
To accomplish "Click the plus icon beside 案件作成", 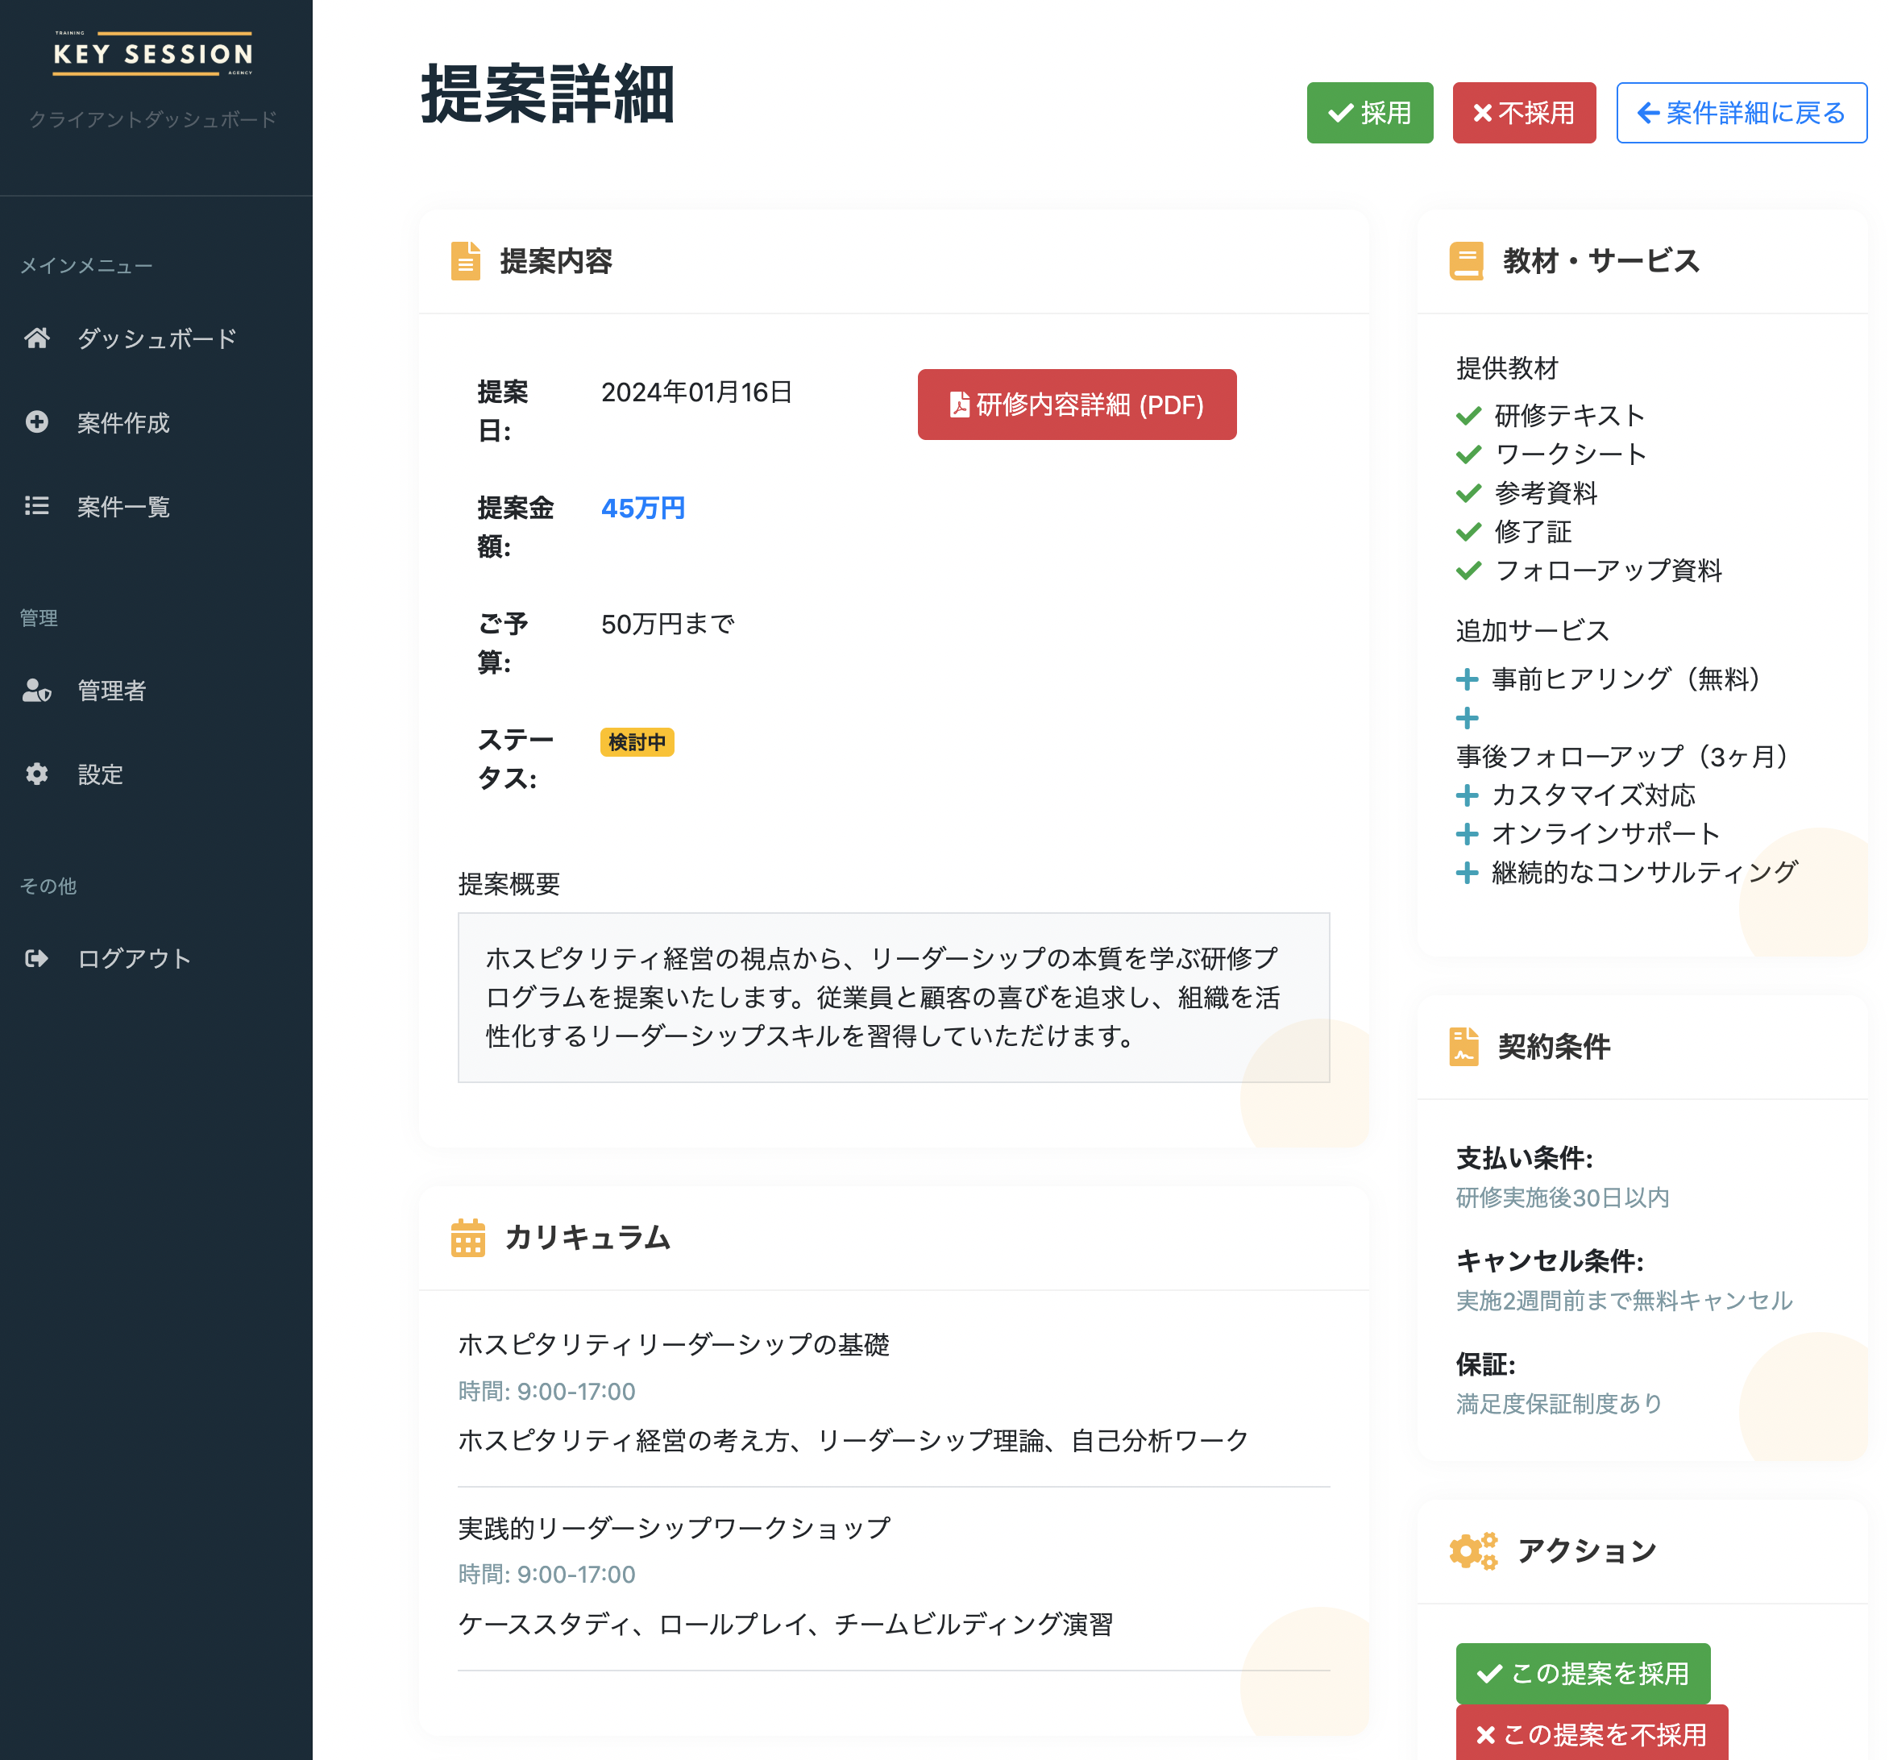I will pos(37,422).
